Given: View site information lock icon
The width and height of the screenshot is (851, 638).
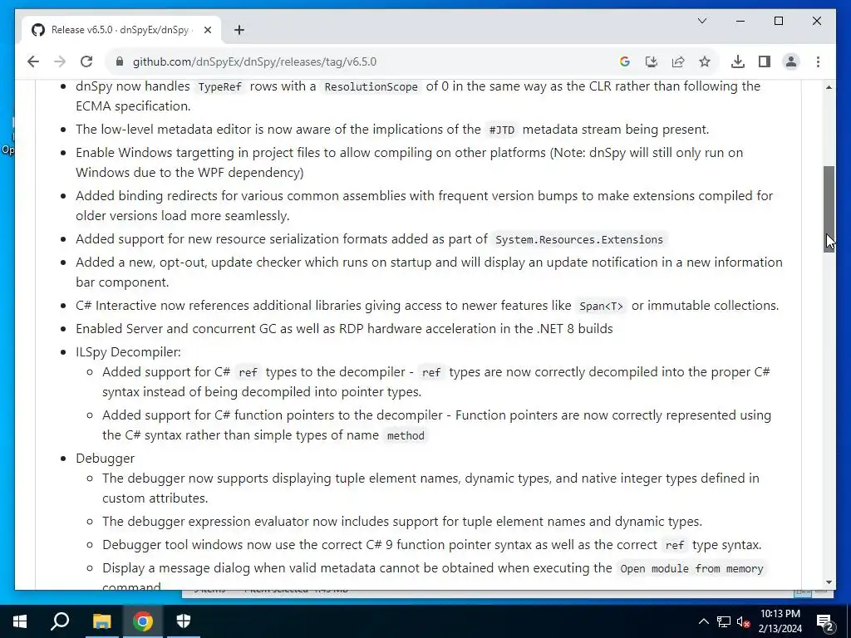Looking at the screenshot, I should 120,61.
